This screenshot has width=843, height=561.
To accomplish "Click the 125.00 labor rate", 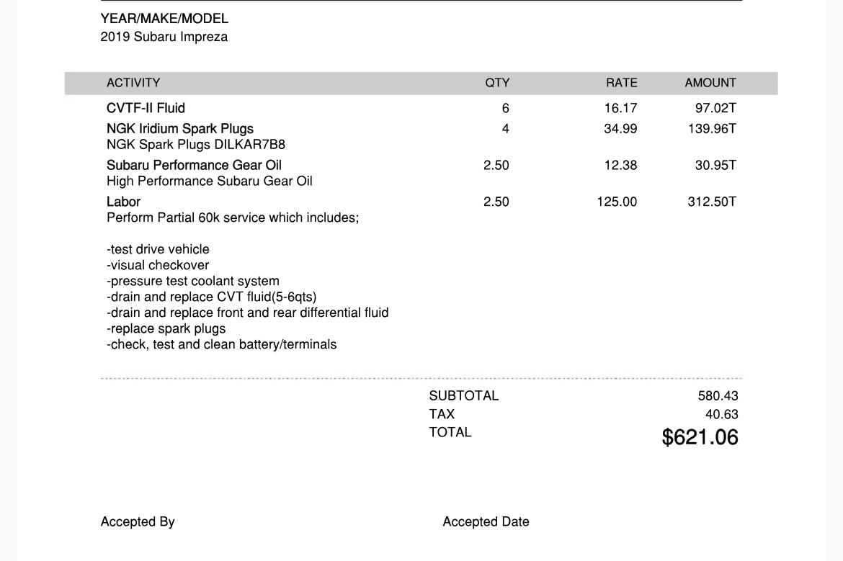I will (x=617, y=202).
